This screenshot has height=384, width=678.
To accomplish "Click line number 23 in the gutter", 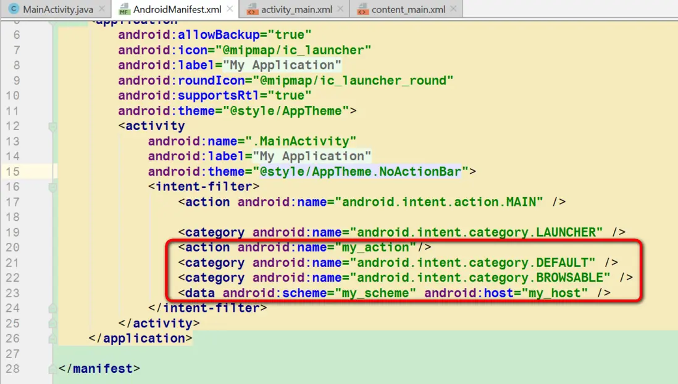I will 12,293.
